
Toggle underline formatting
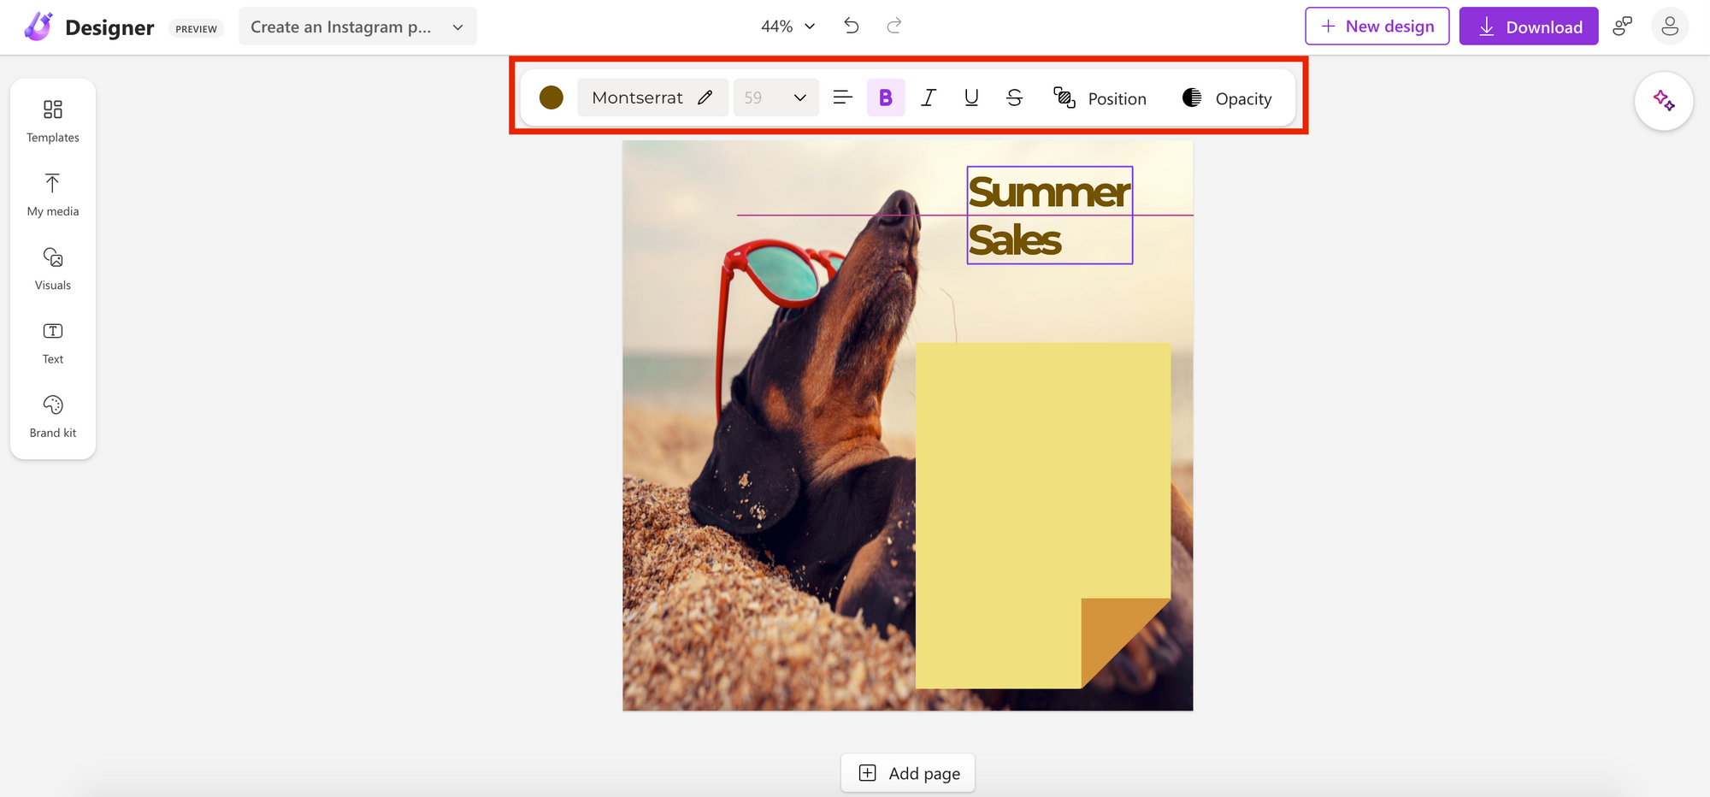(971, 97)
